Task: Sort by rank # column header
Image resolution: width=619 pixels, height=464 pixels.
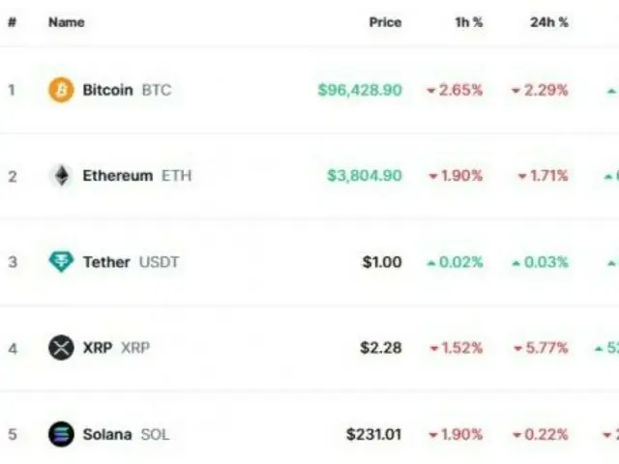Action: (12, 21)
